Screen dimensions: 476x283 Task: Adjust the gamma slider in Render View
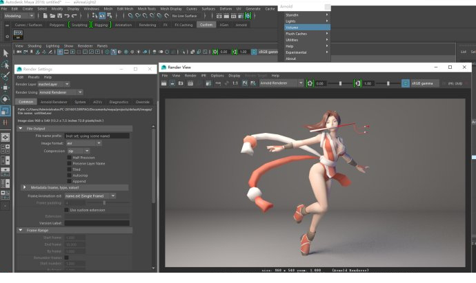(388, 83)
